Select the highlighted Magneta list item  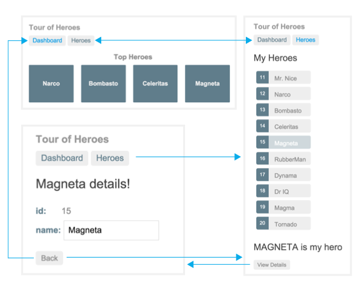(x=283, y=142)
